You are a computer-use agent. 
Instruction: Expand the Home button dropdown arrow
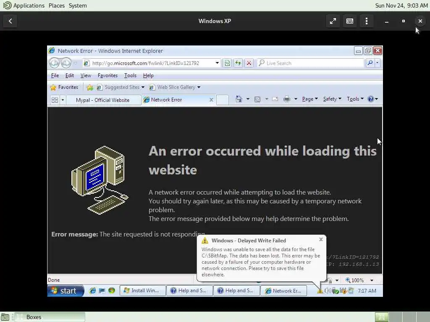coord(248,99)
